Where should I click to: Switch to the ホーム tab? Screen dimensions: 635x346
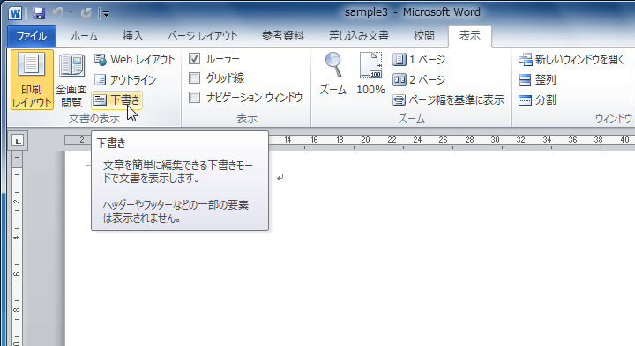(85, 36)
